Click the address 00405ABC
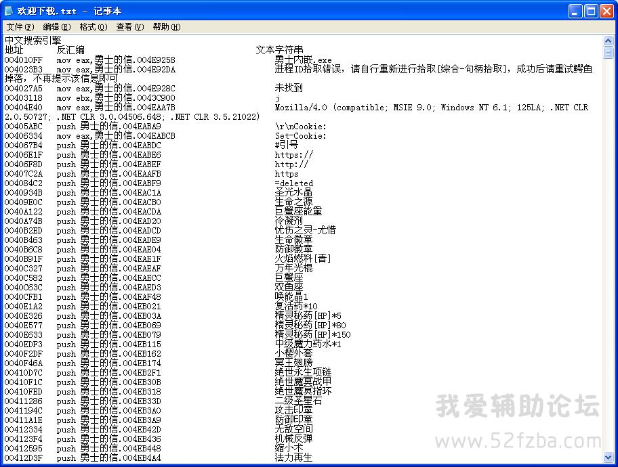Image resolution: width=618 pixels, height=467 pixels. (x=23, y=127)
